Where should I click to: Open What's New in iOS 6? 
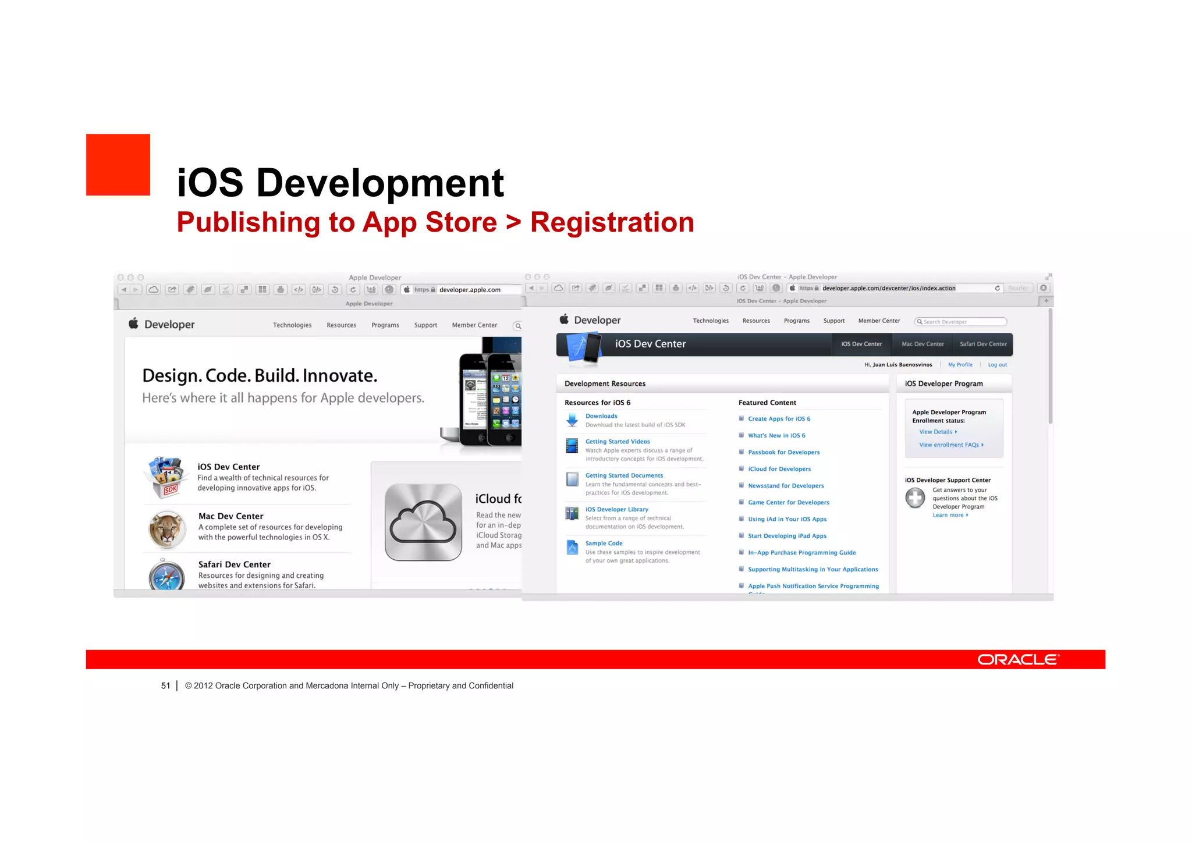pos(776,435)
